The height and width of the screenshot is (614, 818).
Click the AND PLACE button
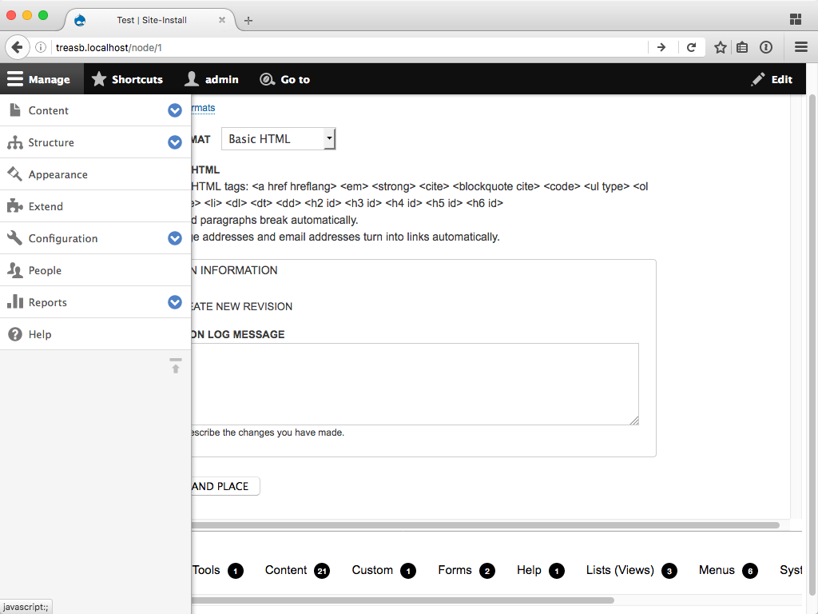click(x=224, y=485)
